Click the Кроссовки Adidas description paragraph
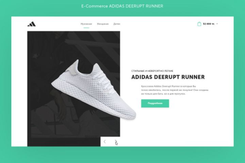This screenshot has width=245, height=163. tap(175, 90)
